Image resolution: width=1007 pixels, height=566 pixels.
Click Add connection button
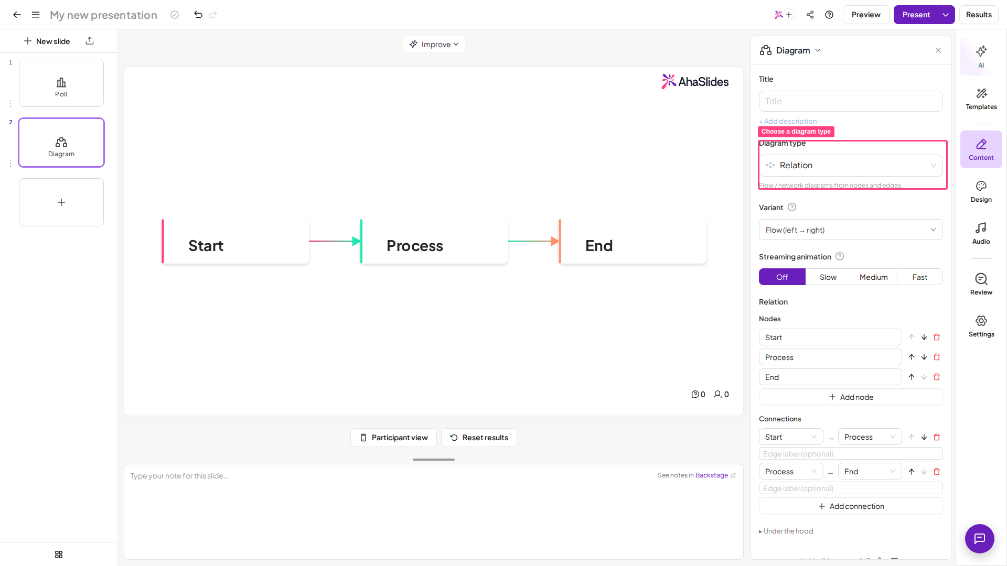(x=851, y=506)
